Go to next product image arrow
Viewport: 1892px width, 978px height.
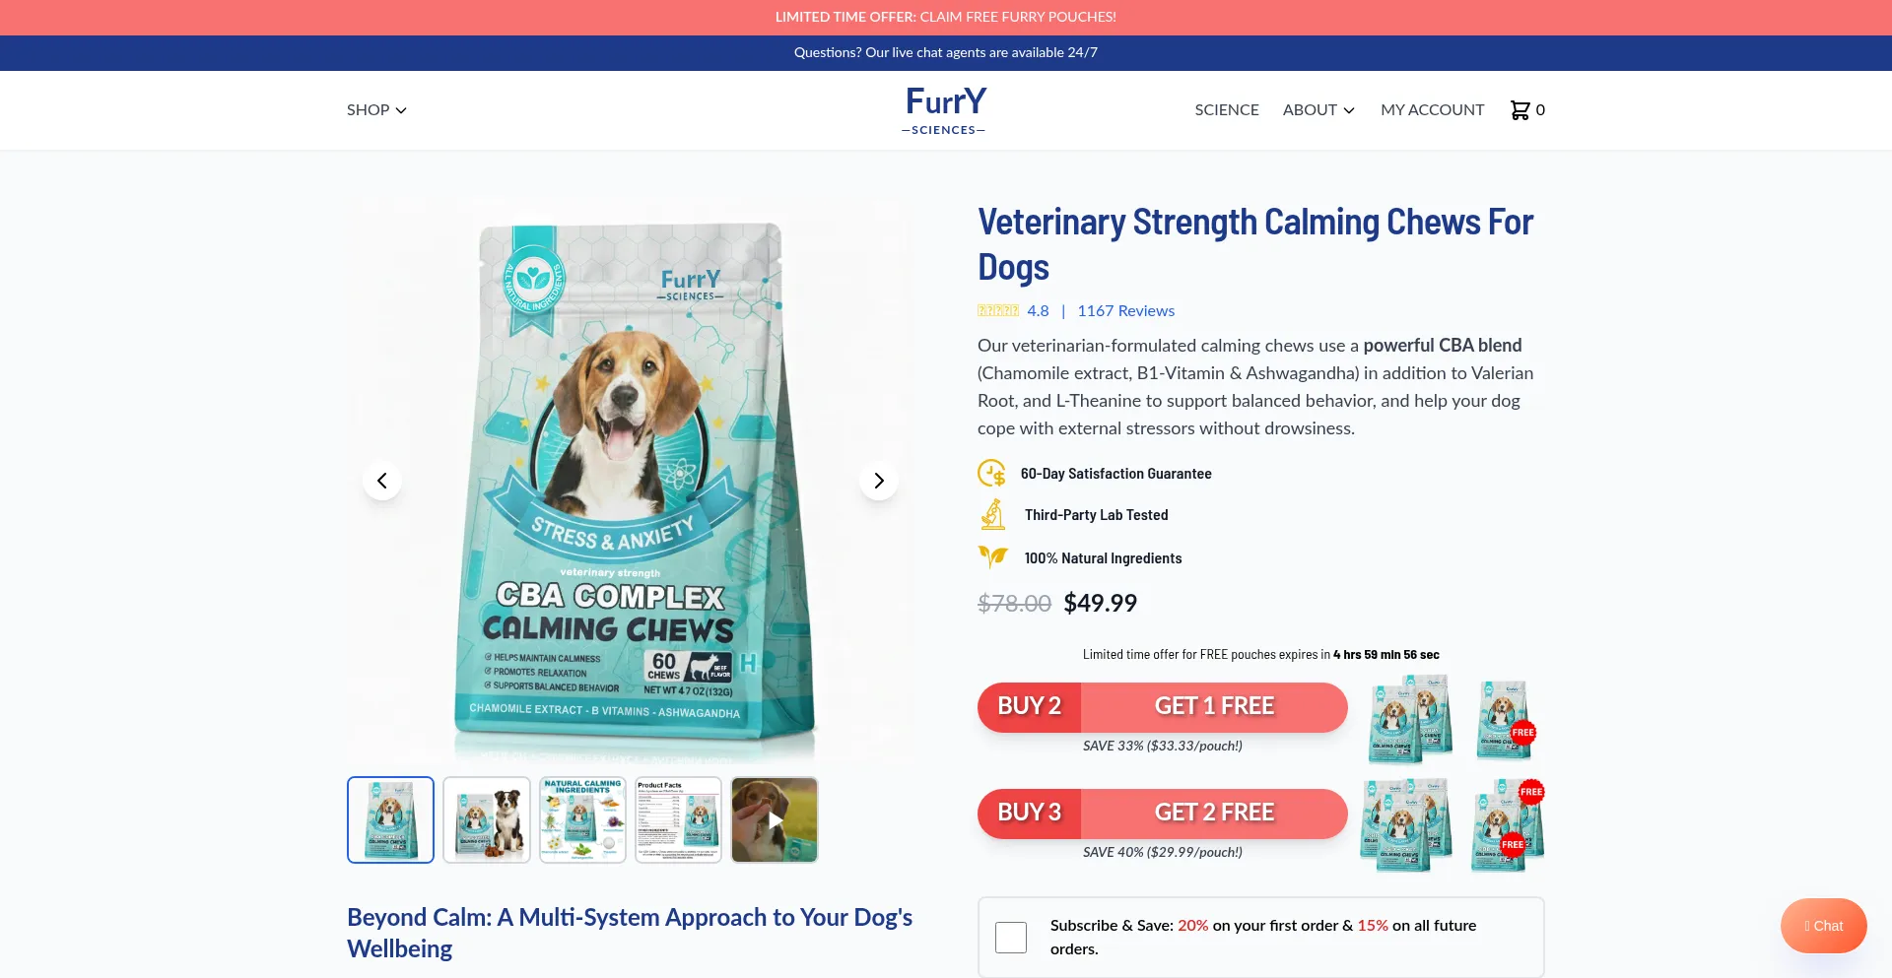click(879, 481)
